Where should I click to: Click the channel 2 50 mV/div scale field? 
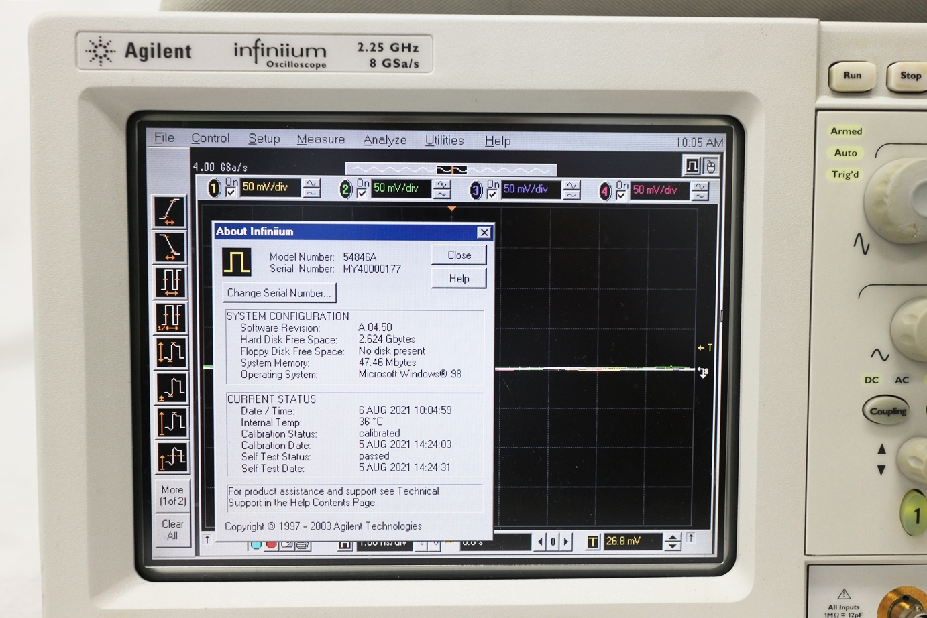401,188
